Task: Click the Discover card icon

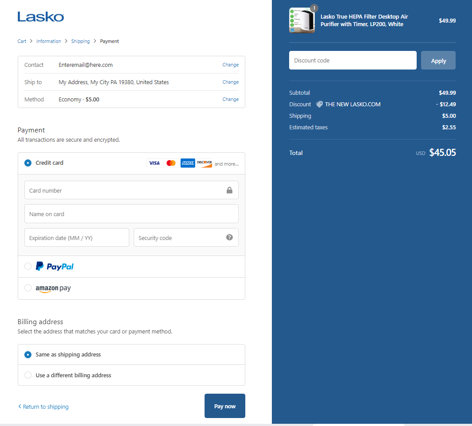Action: point(205,163)
